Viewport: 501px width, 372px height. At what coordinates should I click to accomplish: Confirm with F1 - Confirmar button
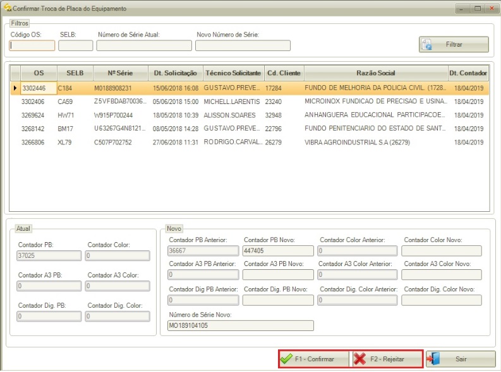315,359
